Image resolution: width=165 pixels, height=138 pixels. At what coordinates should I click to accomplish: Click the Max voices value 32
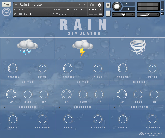pyautogui.click(x=82, y=10)
